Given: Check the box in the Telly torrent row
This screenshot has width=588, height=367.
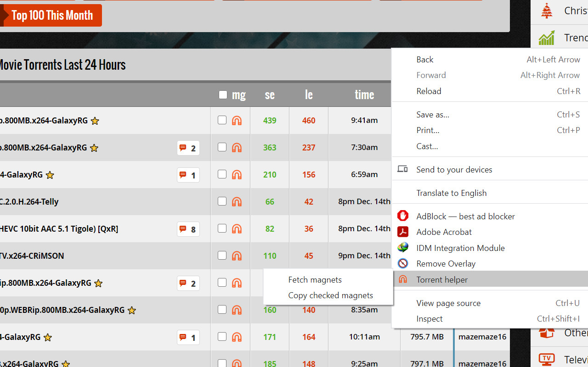Looking at the screenshot, I should pyautogui.click(x=222, y=201).
